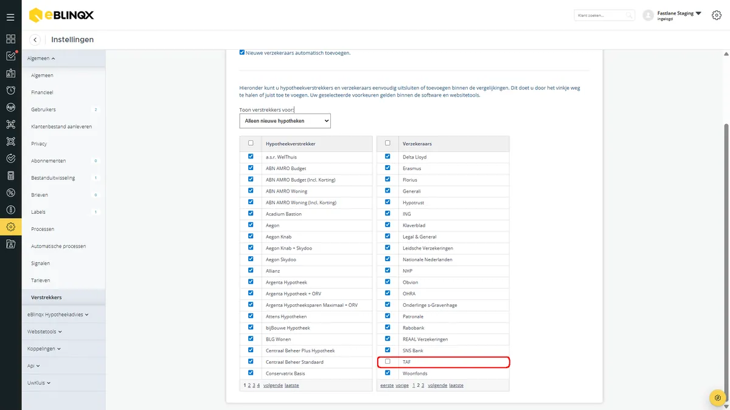The height and width of the screenshot is (410, 730).
Task: Open the info icon in sidebar
Action: click(x=10, y=210)
